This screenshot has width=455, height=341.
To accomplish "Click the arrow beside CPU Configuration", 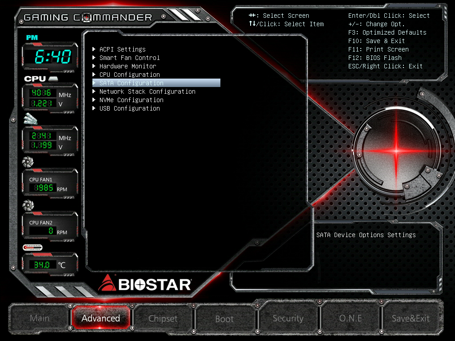I will pos(94,74).
